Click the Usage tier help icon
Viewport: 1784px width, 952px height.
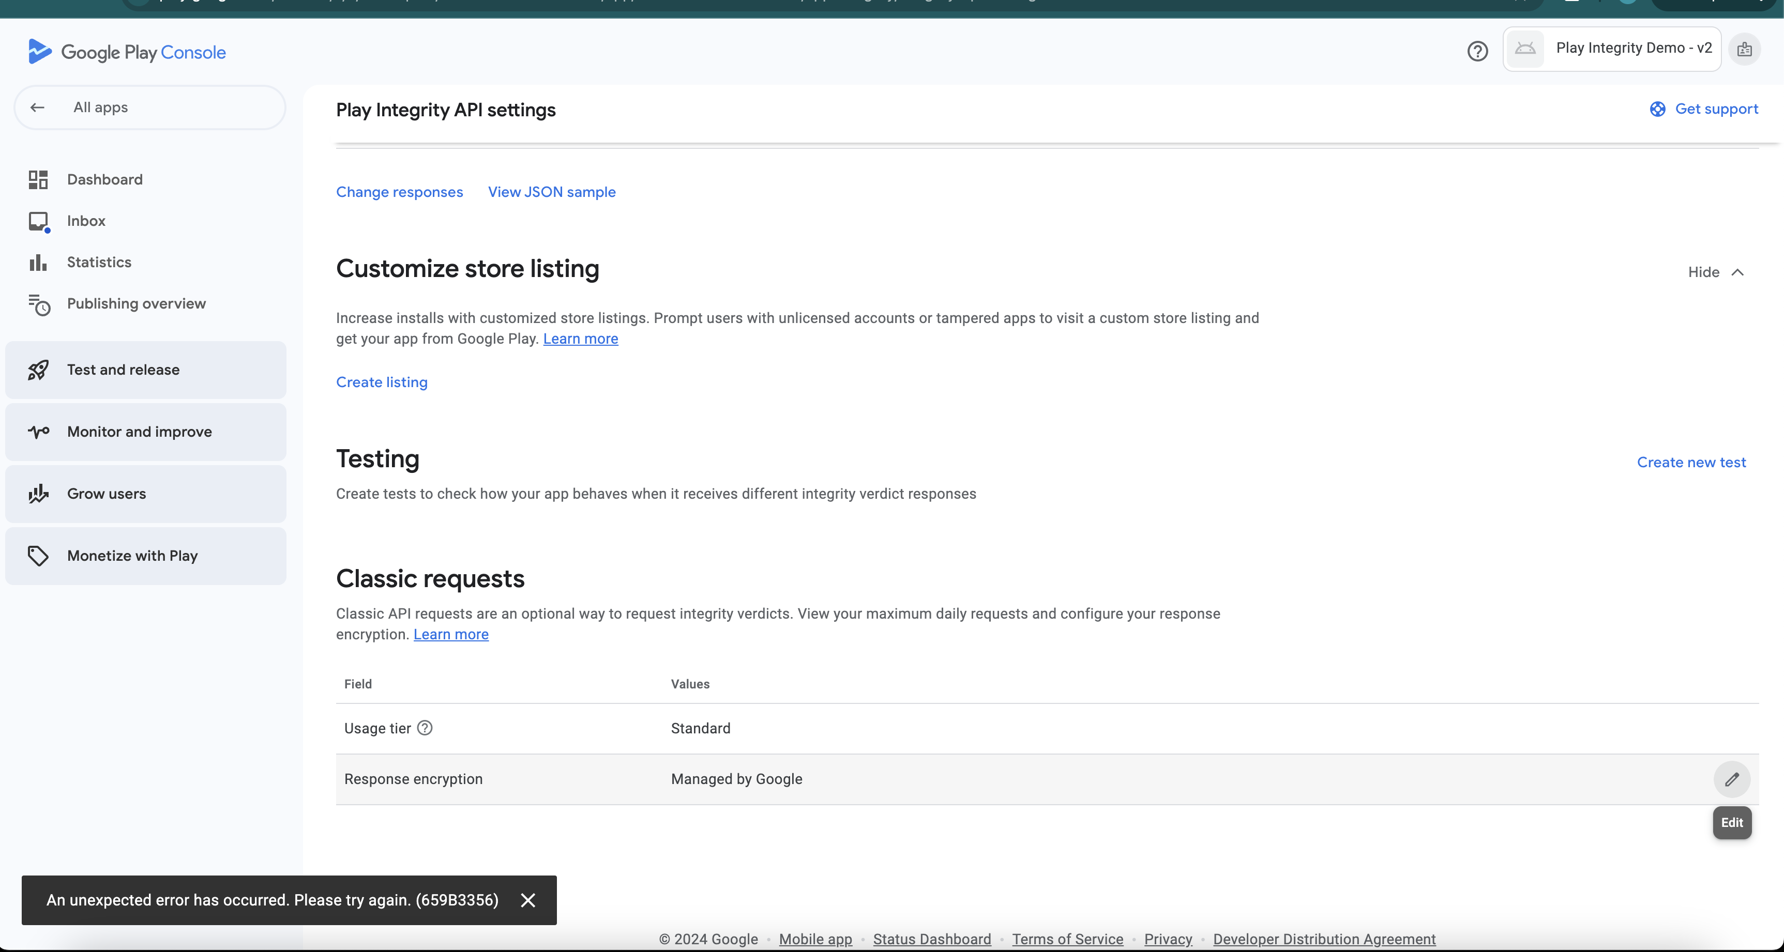[425, 728]
